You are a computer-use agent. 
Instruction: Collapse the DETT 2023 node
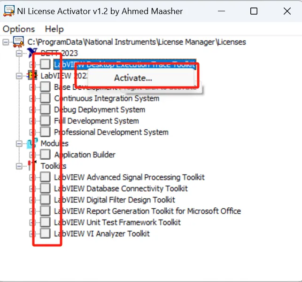pos(19,53)
